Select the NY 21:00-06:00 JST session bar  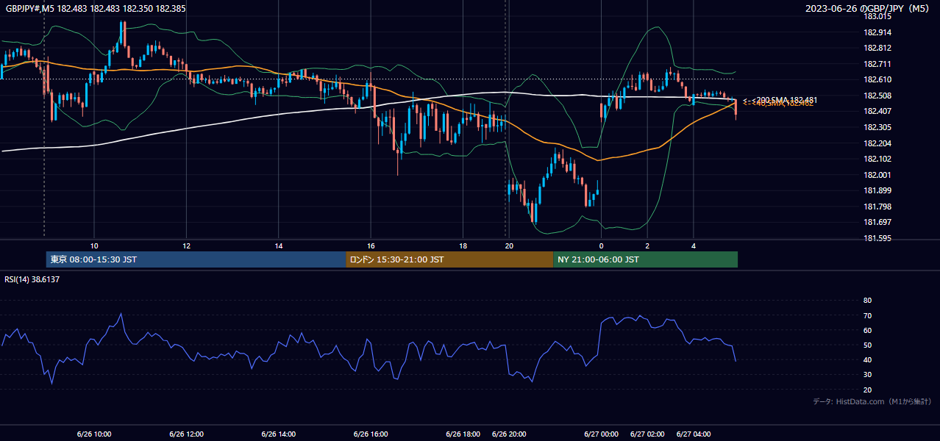coord(645,259)
